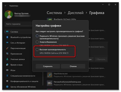Screen dimensions: 121x92
Task: Minimize the Параметры window
Action: pyautogui.click(x=103, y=5)
